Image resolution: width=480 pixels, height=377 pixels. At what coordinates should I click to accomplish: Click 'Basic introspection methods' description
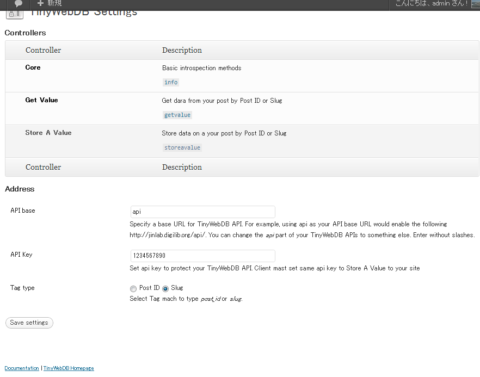coord(202,68)
